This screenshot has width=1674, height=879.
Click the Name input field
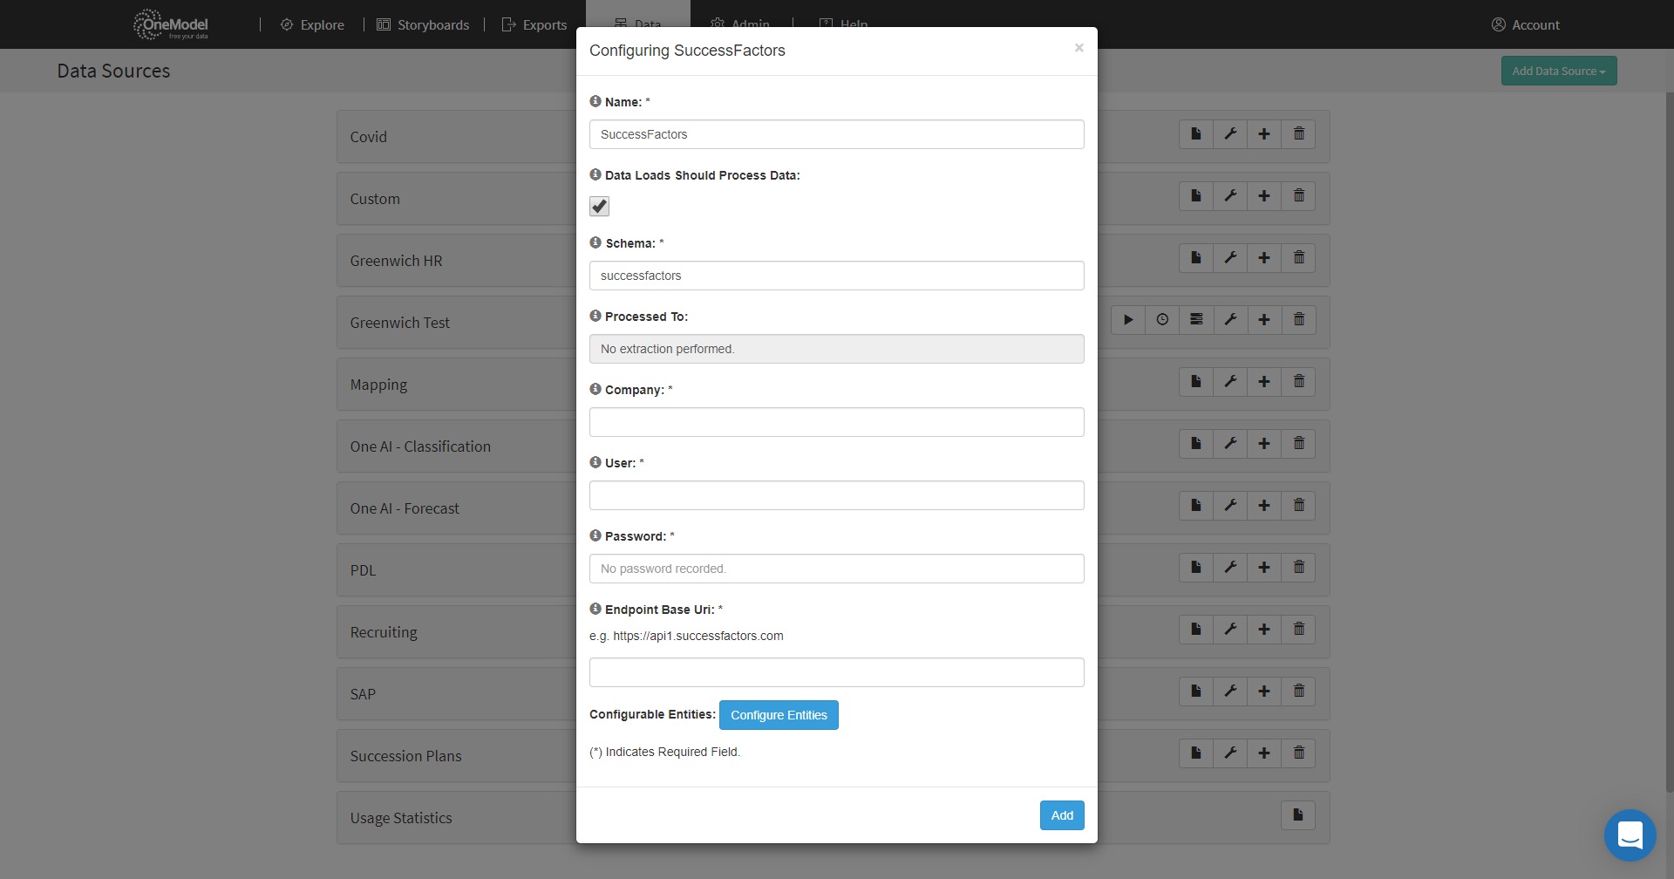click(x=837, y=134)
